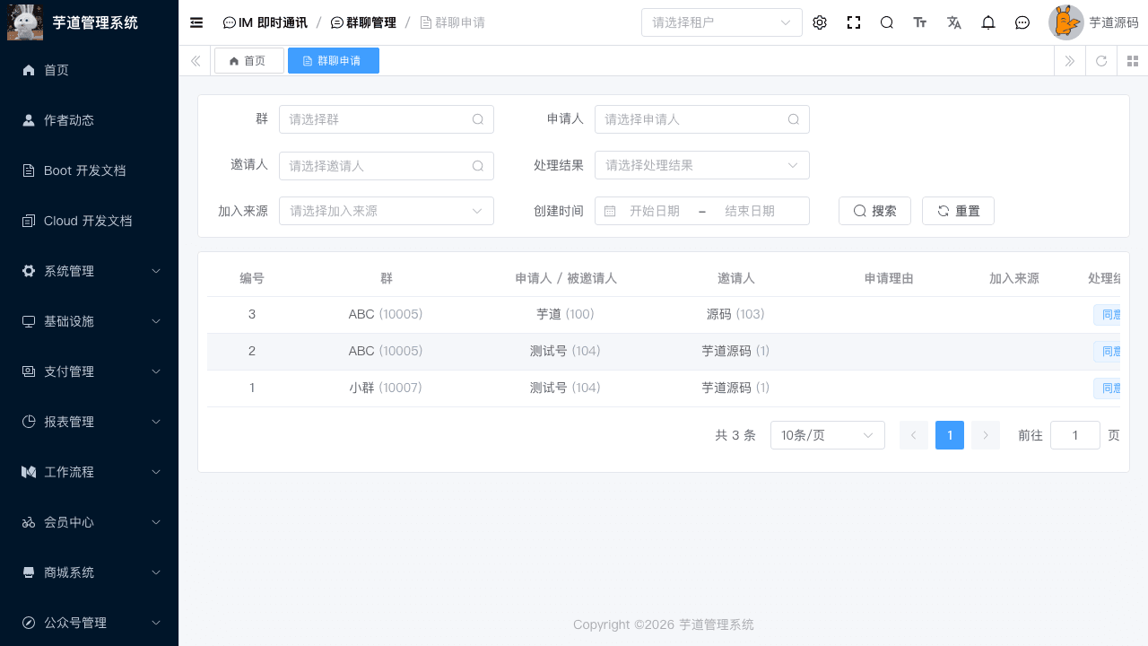Image resolution: width=1148 pixels, height=646 pixels.
Task: Collapse the sidebar with the hamburger icon
Action: pos(196,22)
